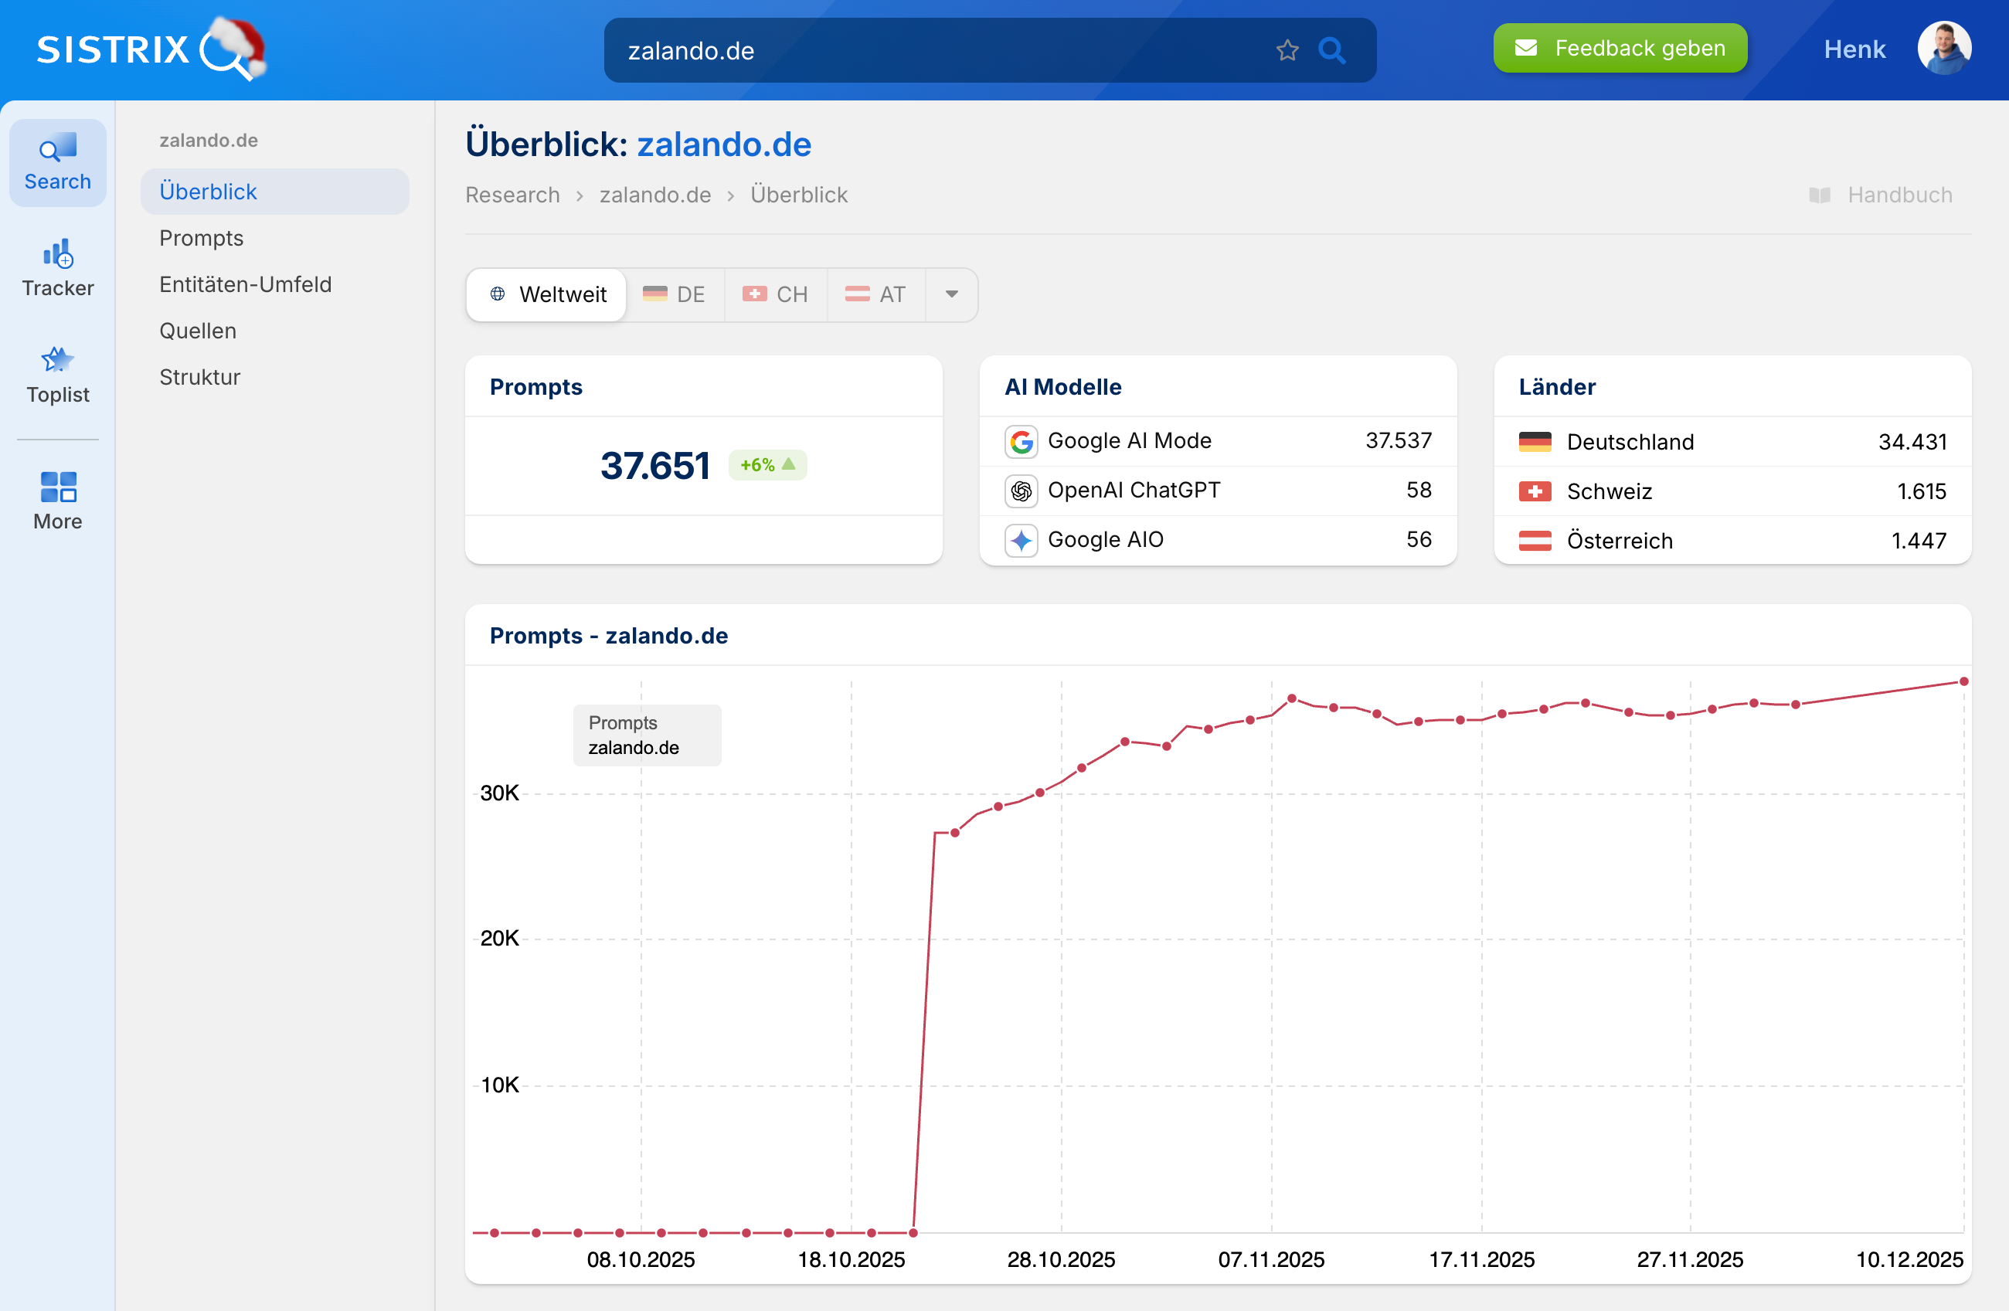Click the Henk profile avatar

click(1944, 48)
